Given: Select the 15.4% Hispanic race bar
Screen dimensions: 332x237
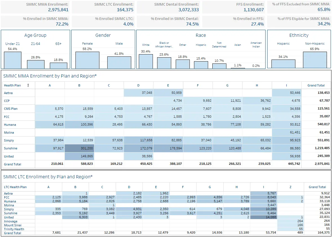Looking at the screenshot, I should 201,65.
